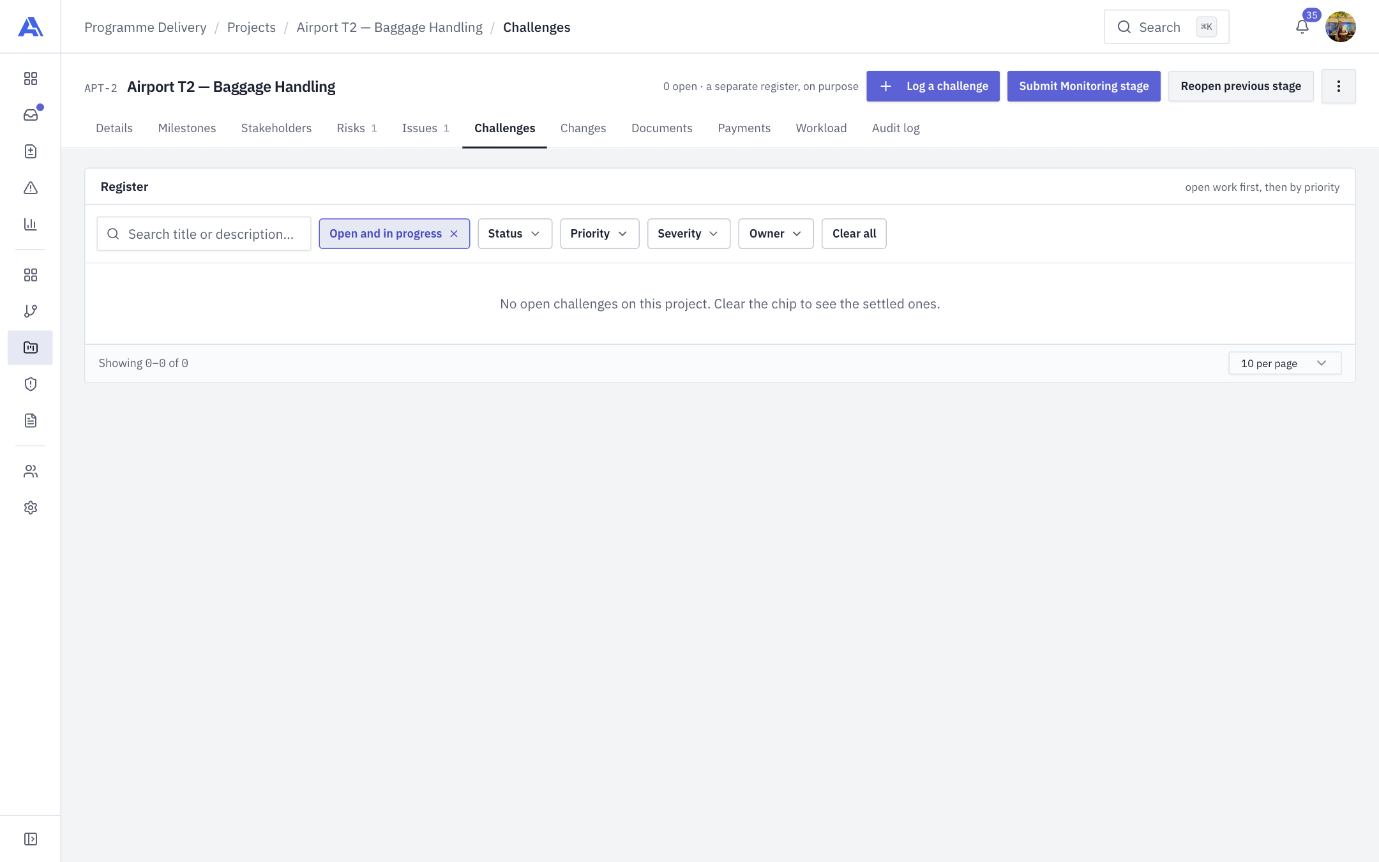Remove the 'Open and in progress' filter chip
Viewport: 1379px width, 862px height.
[454, 234]
